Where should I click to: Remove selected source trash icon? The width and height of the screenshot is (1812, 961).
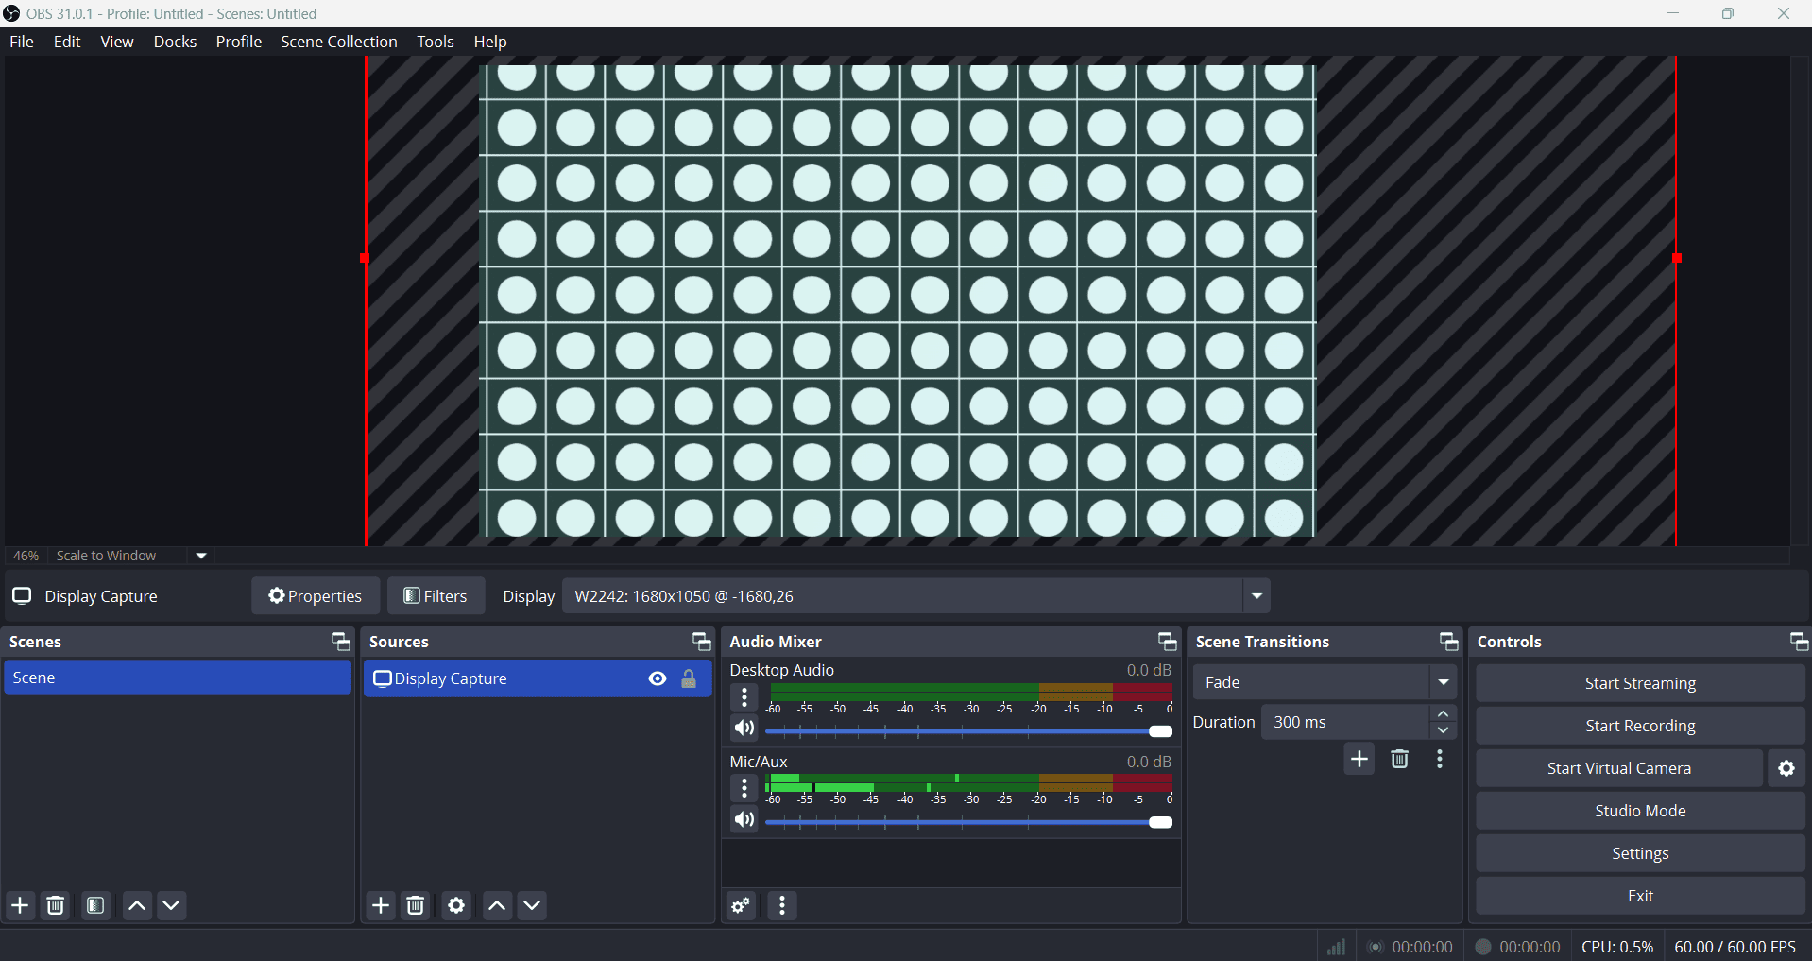416,905
